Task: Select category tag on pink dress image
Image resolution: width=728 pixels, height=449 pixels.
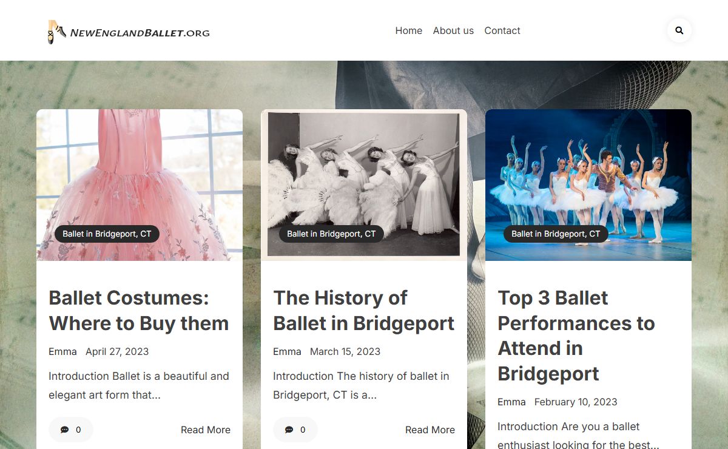Action: point(107,234)
